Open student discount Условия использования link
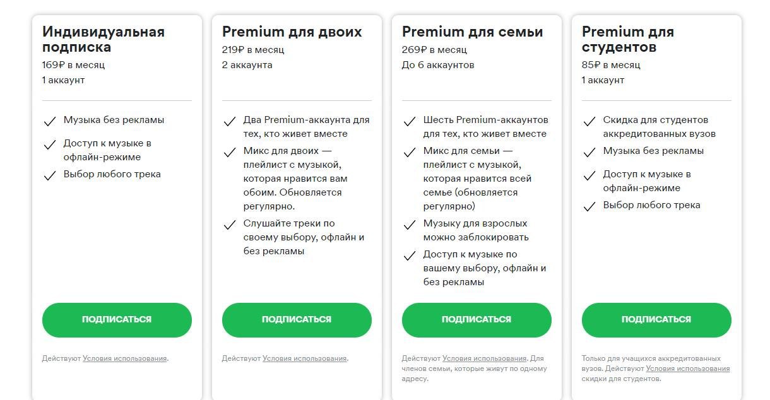The width and height of the screenshot is (770, 400). pos(688,368)
